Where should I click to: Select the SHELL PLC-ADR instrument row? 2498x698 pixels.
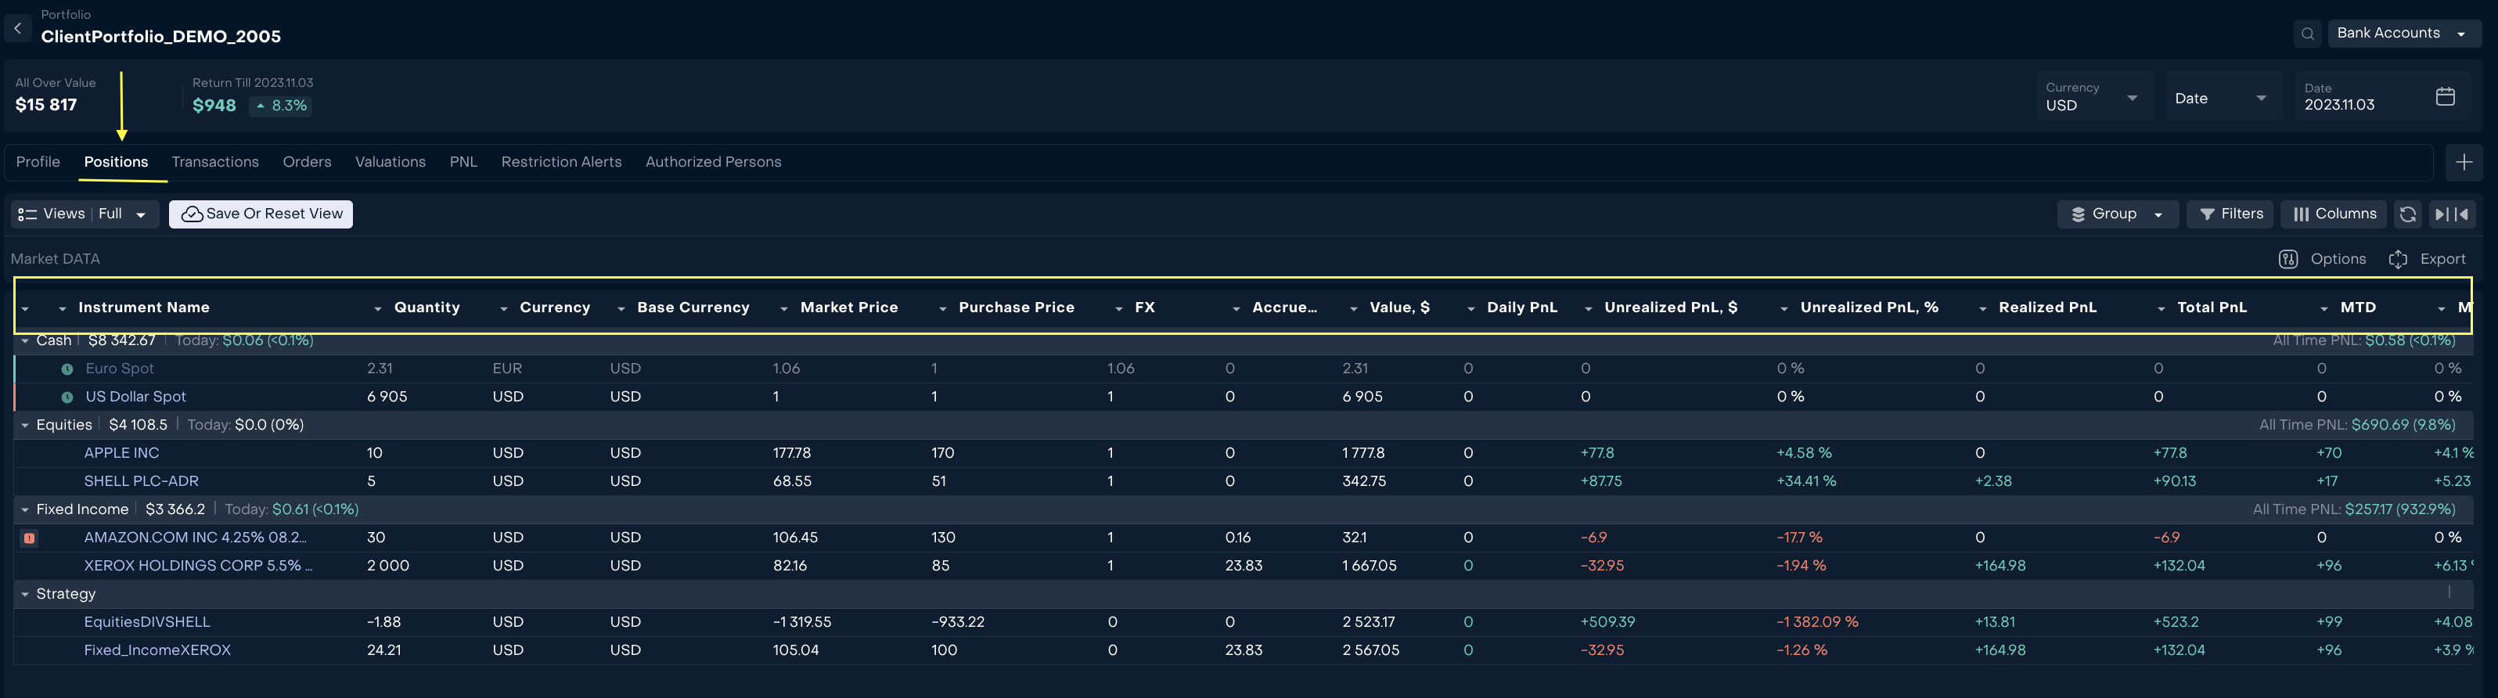coord(142,482)
